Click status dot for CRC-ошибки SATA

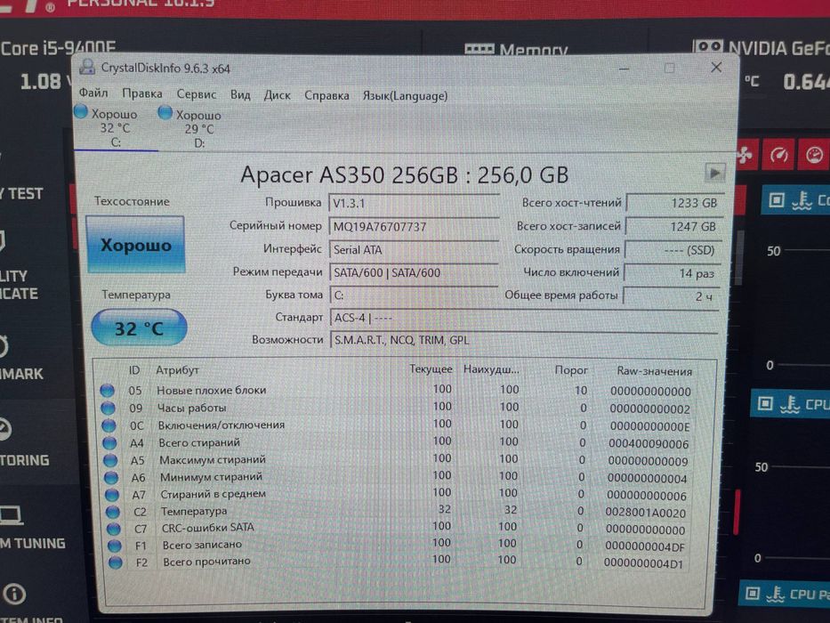pyautogui.click(x=113, y=529)
